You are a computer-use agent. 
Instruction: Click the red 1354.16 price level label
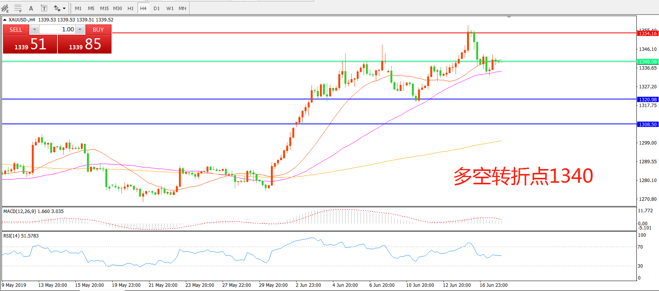click(648, 34)
